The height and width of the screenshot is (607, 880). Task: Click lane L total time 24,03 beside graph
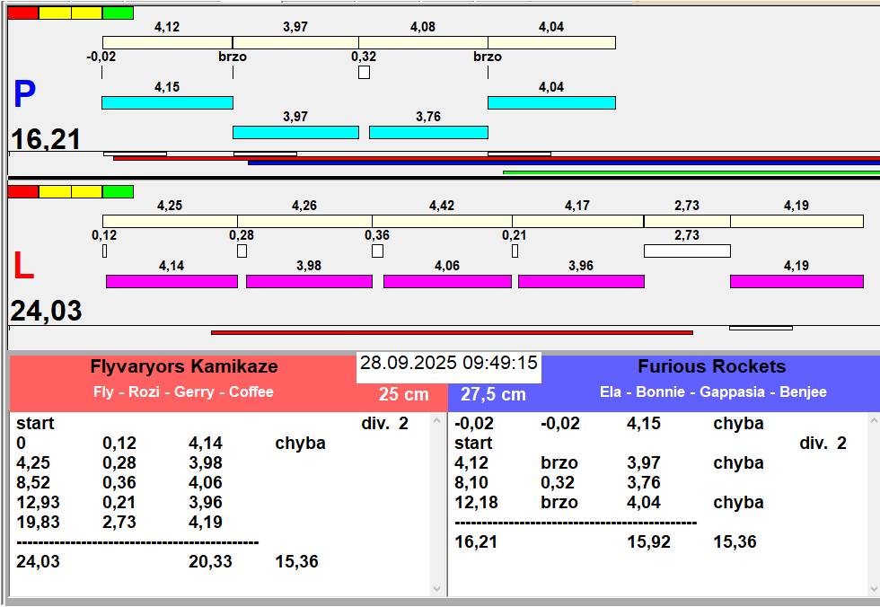click(46, 311)
